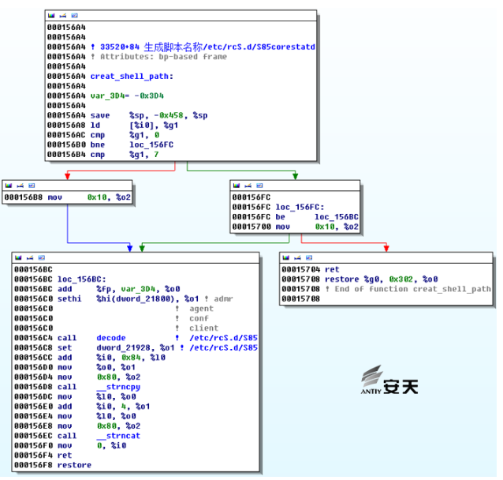Click the Antiy logo watermark
The height and width of the screenshot is (480, 503).
pyautogui.click(x=389, y=380)
